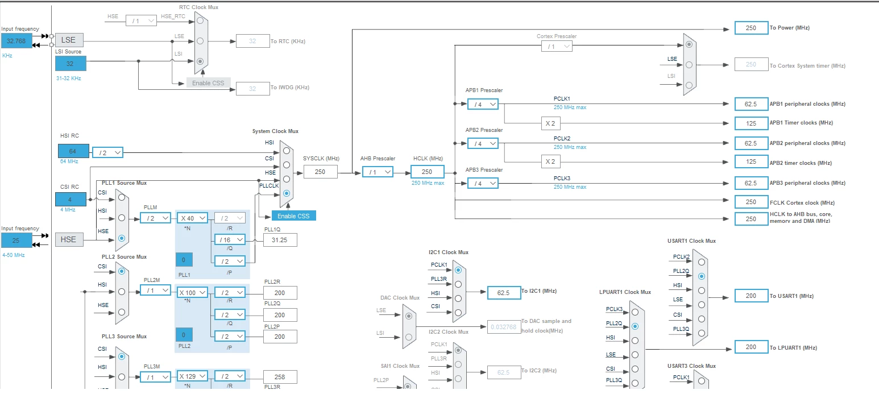
Task: Select CSI in PLL2 Source Mux
Action: click(x=122, y=271)
